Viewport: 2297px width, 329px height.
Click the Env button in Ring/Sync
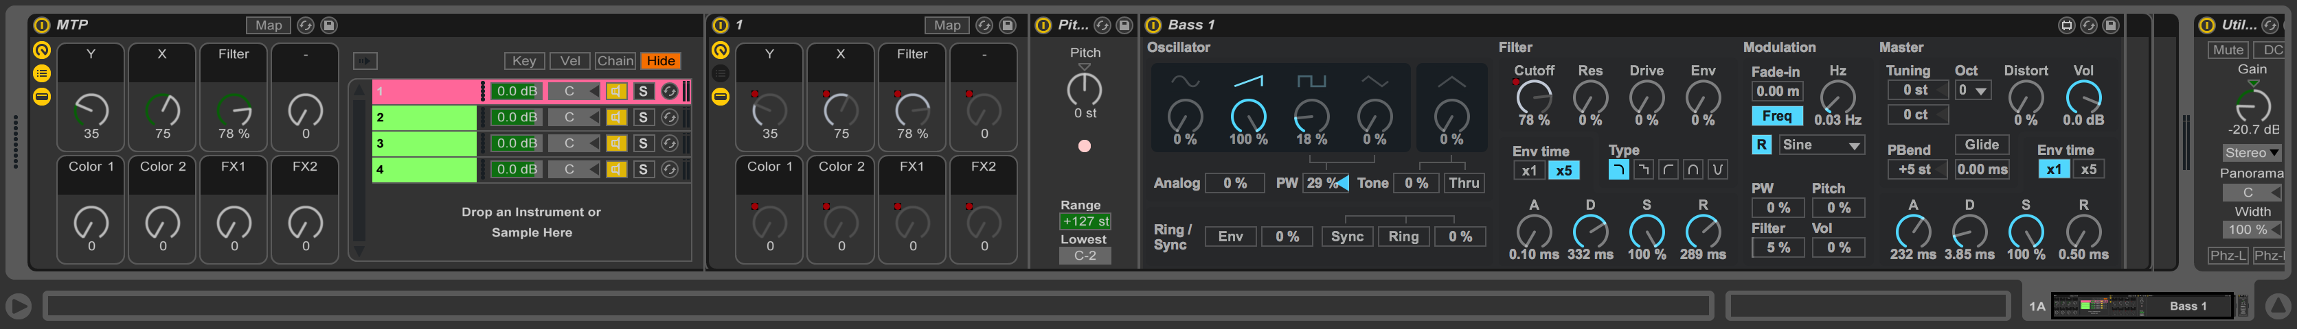pyautogui.click(x=1230, y=236)
